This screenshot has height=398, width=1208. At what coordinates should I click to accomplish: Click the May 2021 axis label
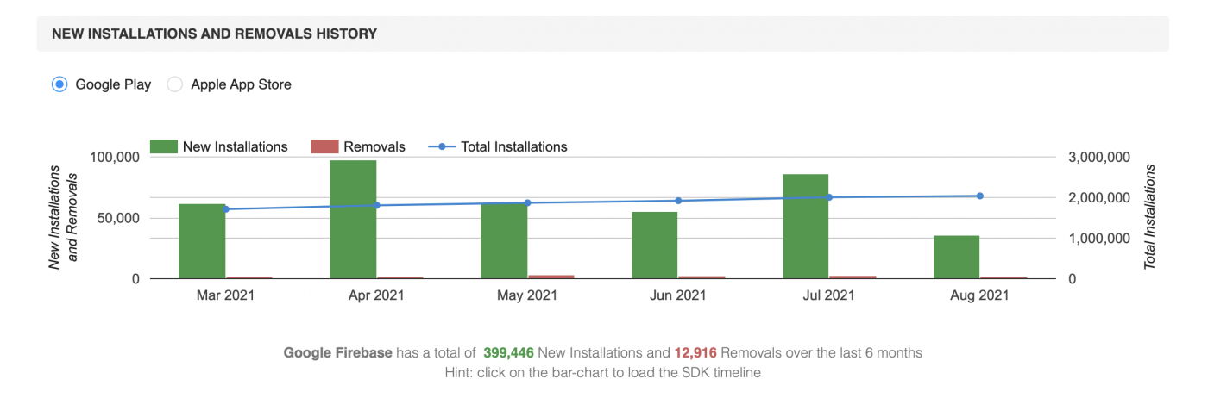pos(527,295)
